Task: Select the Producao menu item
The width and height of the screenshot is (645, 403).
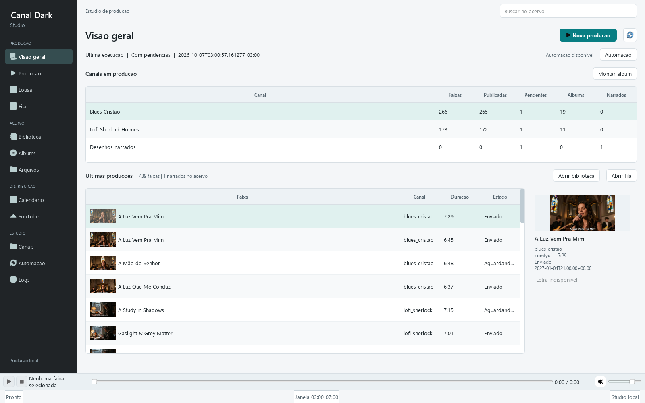Action: coord(39,73)
